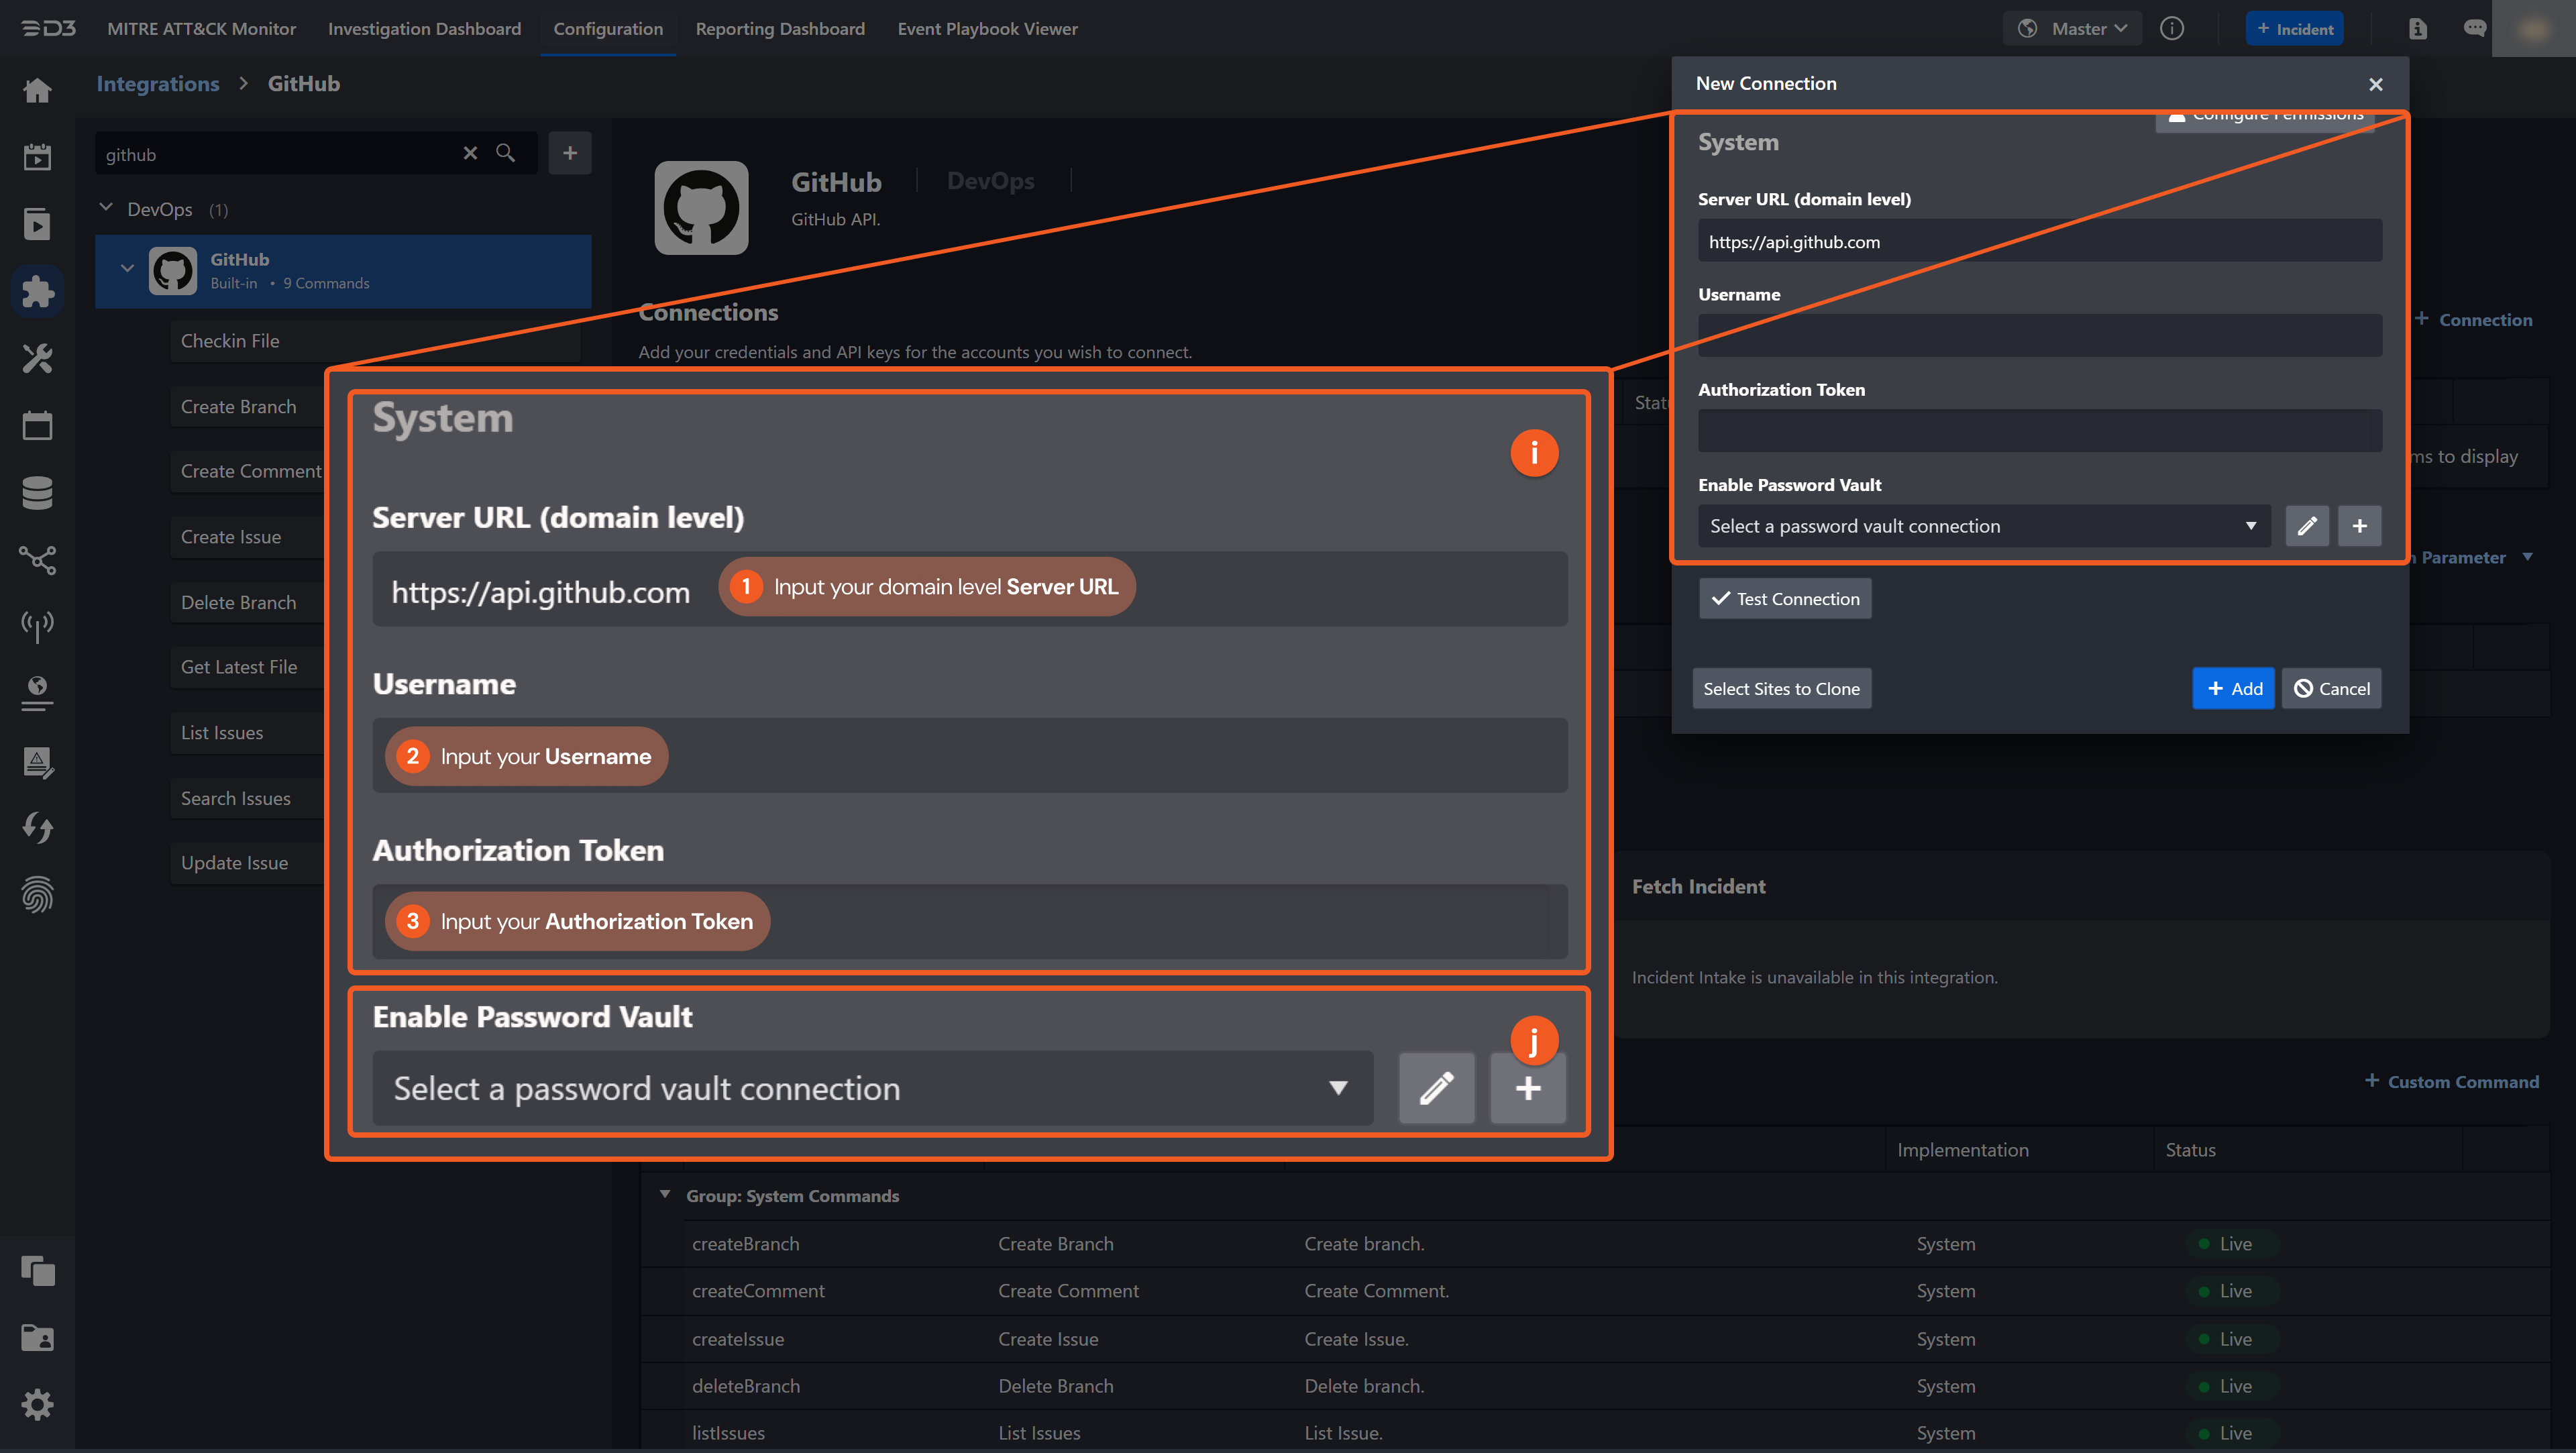This screenshot has width=2576, height=1453.
Task: Click the search magnifier in integration search
Action: (x=506, y=153)
